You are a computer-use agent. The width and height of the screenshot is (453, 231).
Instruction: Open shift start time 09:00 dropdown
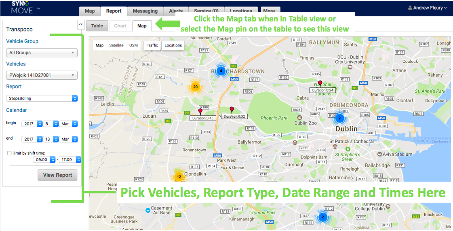44,159
